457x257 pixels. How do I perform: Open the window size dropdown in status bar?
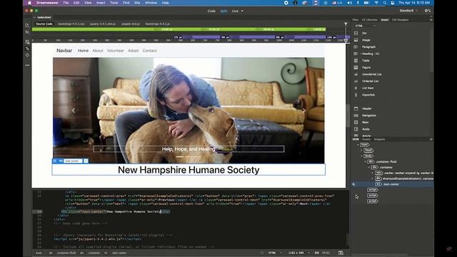[299, 253]
